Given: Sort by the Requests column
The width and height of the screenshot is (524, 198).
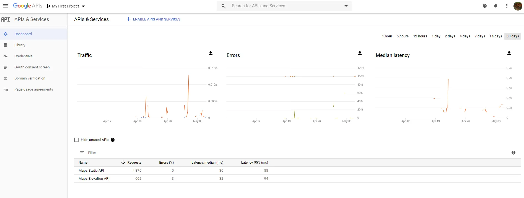Looking at the screenshot, I should pyautogui.click(x=134, y=163).
